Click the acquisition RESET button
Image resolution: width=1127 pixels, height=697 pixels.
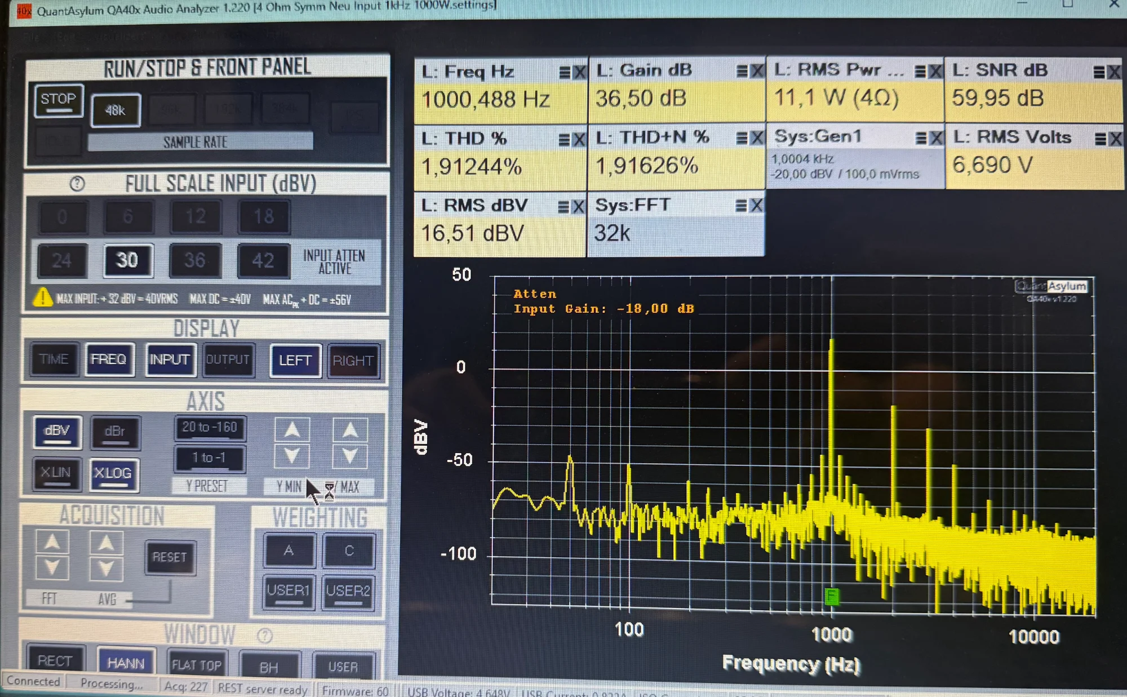[170, 557]
